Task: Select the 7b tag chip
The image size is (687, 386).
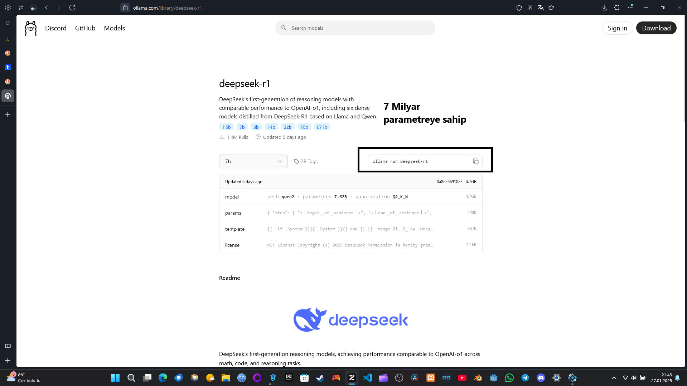Action: pyautogui.click(x=242, y=127)
